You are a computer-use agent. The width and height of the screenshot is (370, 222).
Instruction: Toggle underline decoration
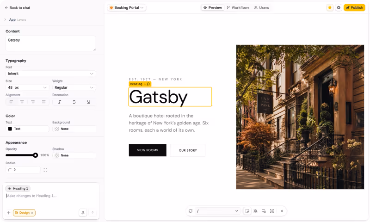(88, 102)
